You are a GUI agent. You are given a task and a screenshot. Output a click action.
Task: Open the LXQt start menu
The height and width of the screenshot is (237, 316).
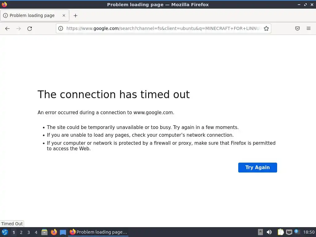pos(5,232)
